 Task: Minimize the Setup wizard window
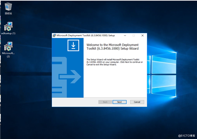[x=125, y=36]
